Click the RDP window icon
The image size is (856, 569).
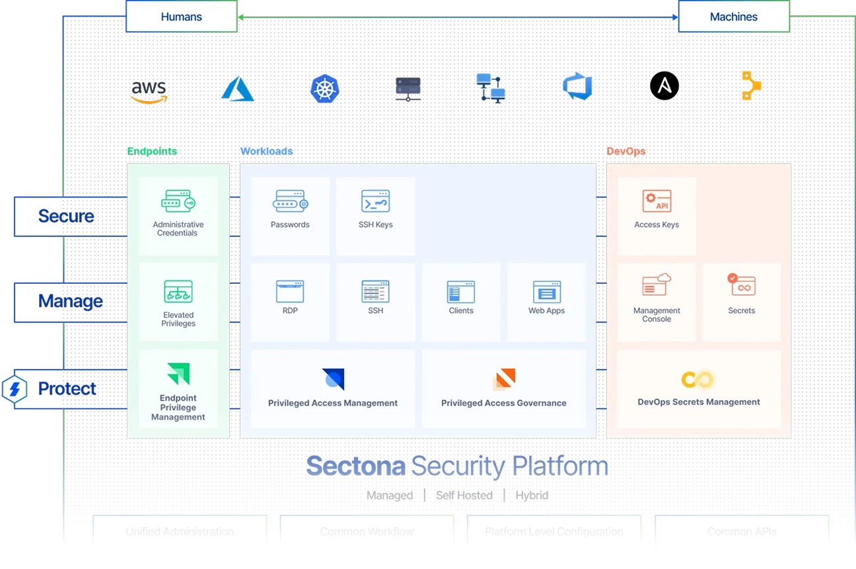(290, 292)
